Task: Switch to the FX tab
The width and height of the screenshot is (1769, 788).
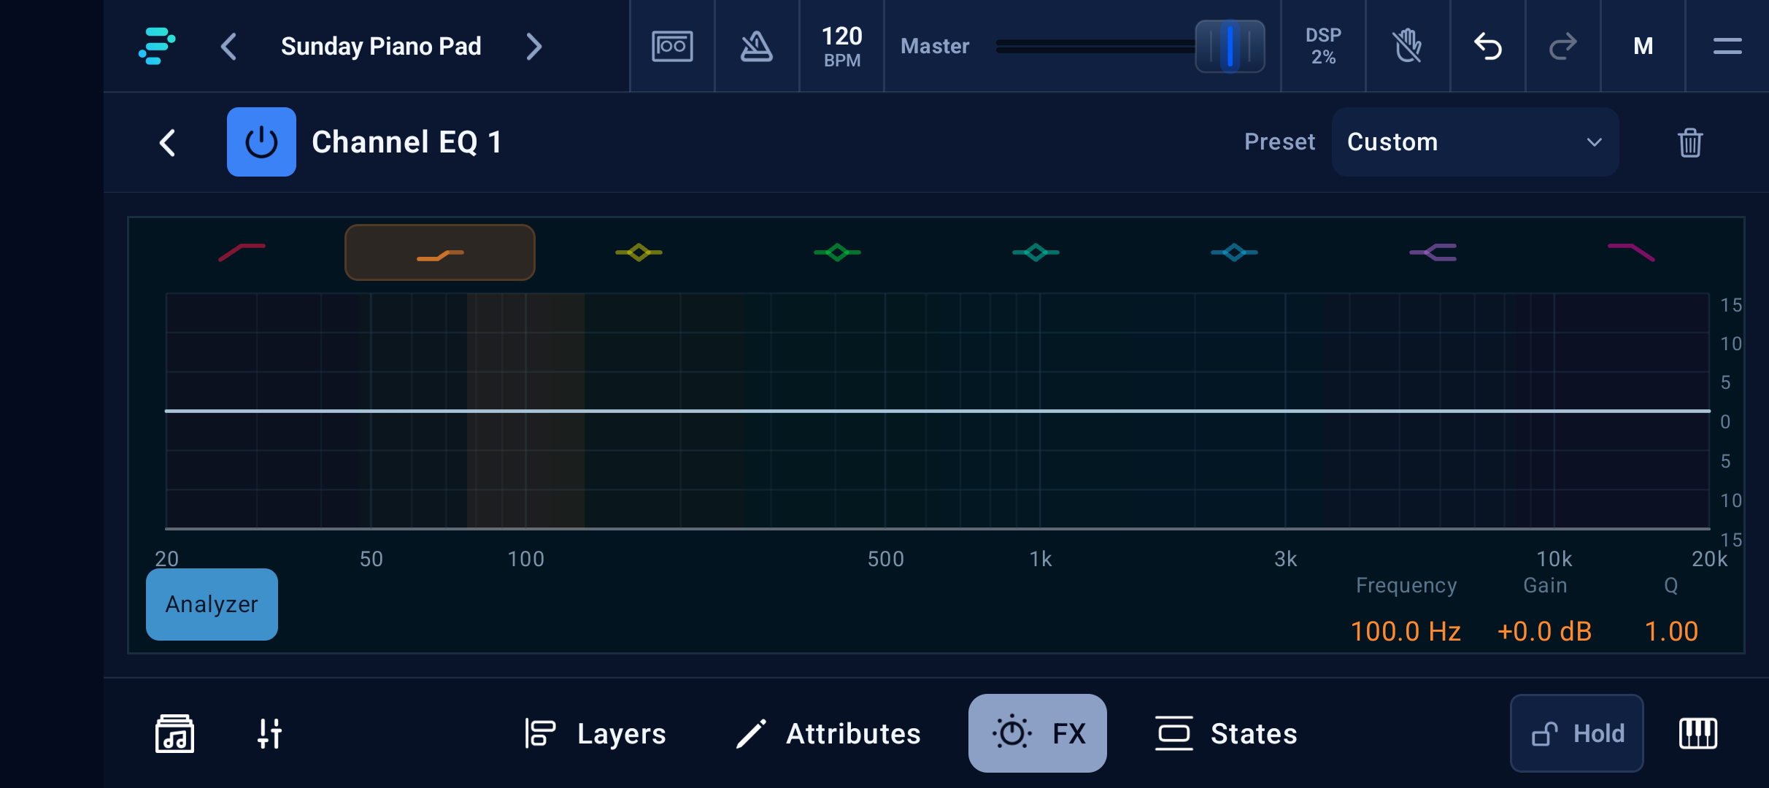Action: [1038, 733]
